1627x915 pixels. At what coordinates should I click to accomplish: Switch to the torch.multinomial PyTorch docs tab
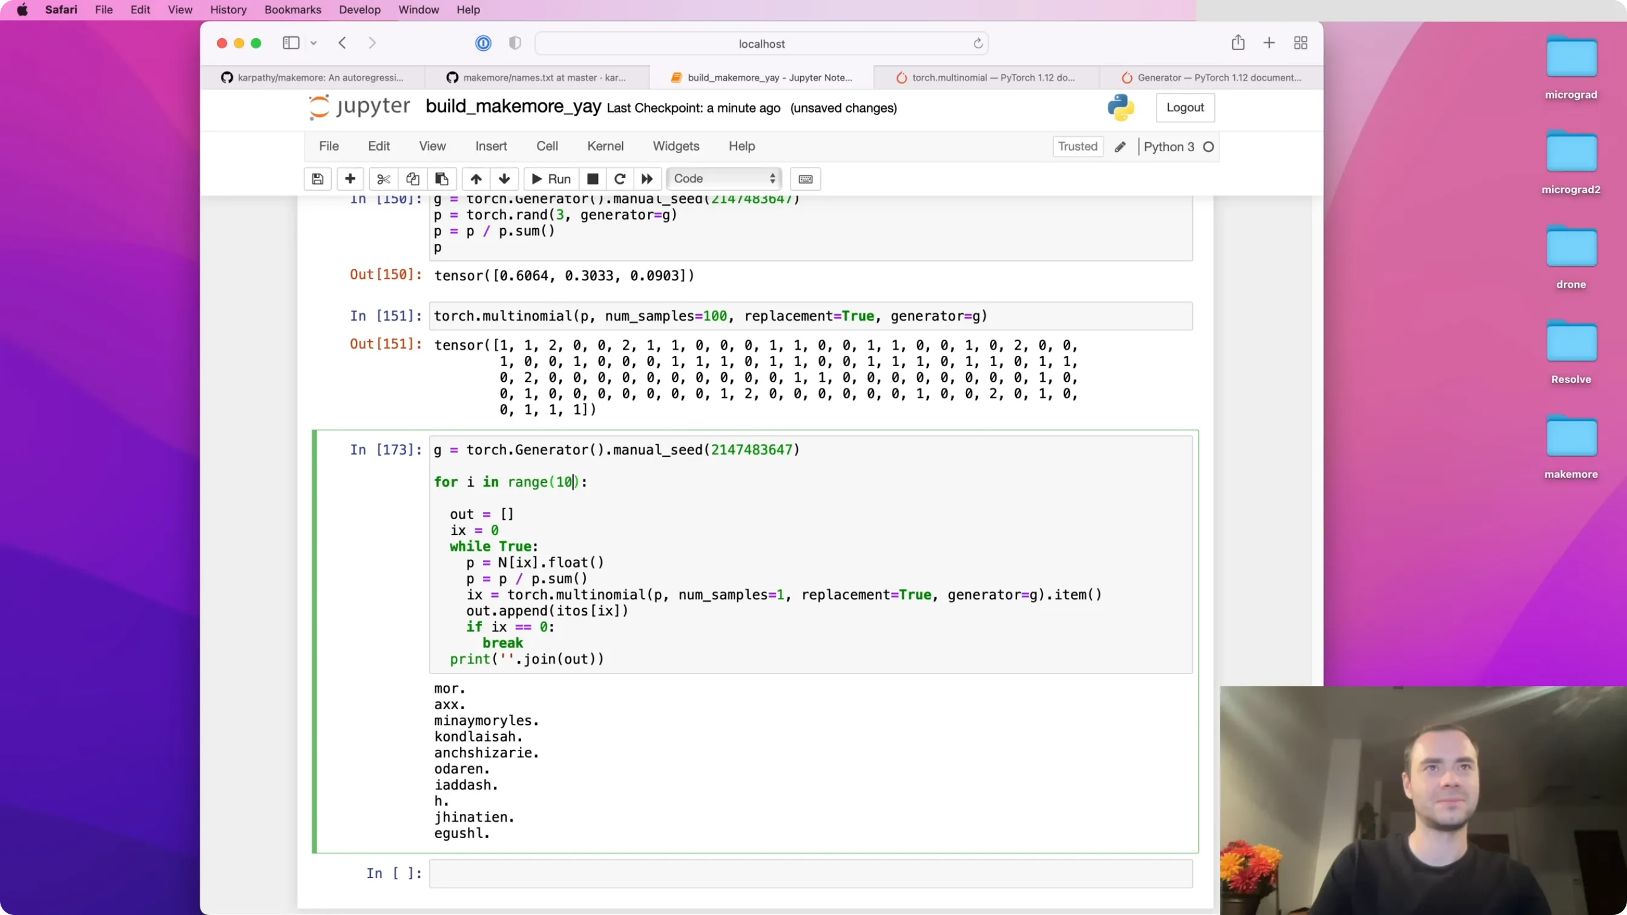986,77
